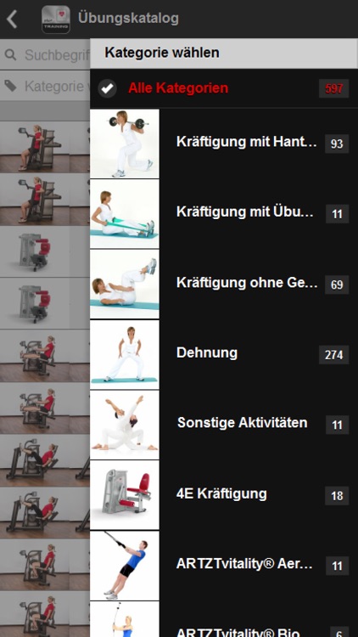
Task: Go back using the left arrow
Action: (12, 19)
